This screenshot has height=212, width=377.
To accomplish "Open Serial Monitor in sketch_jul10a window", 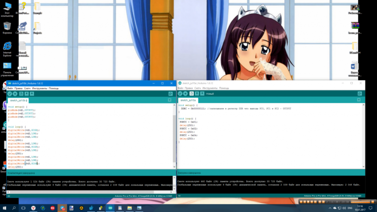I will [360, 93].
